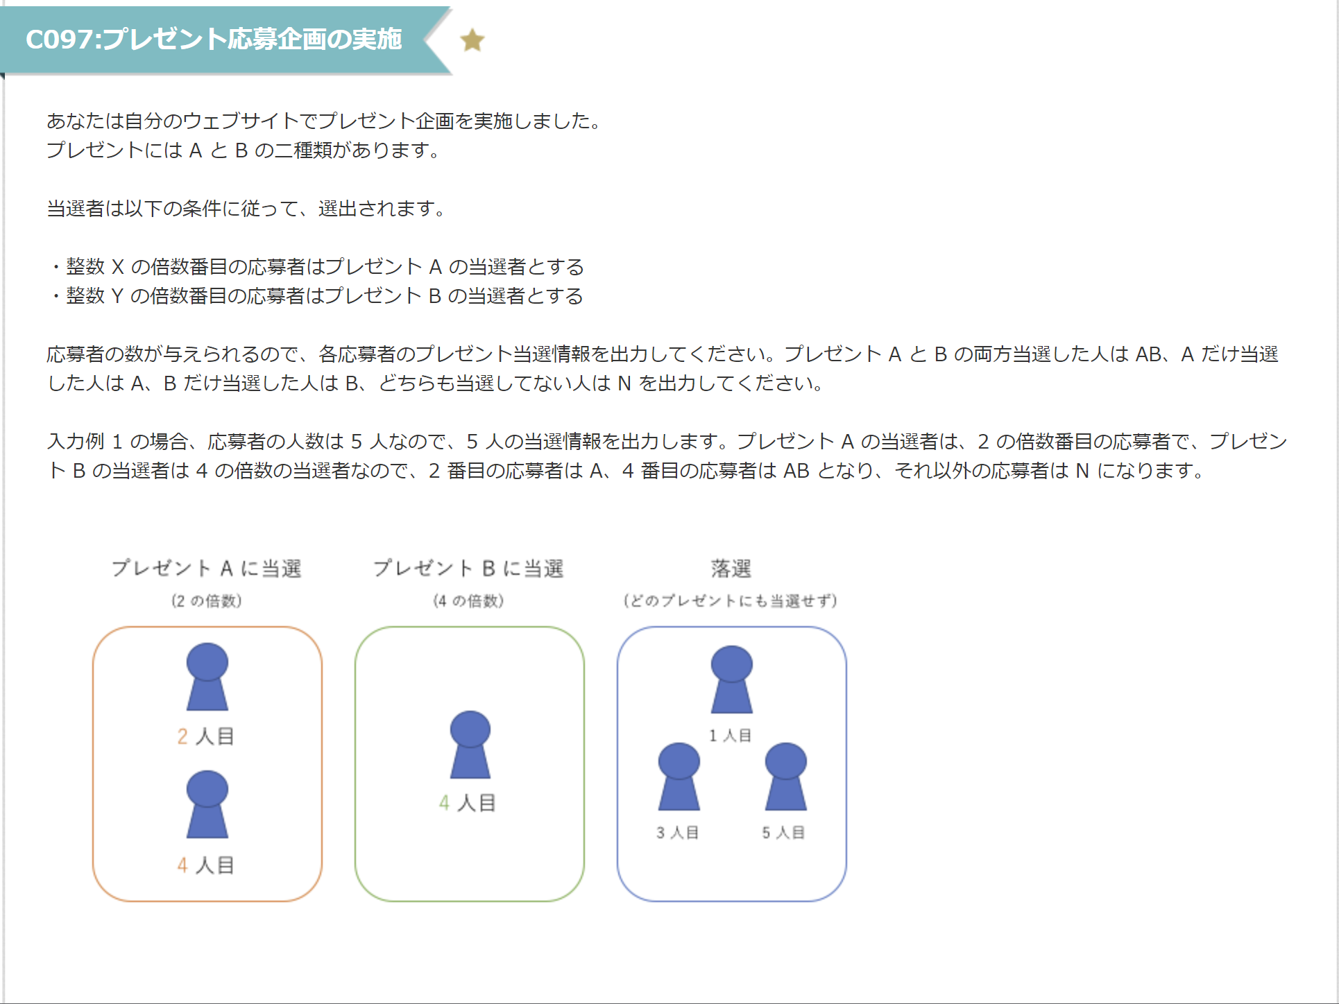Click the 3 人目 label in blue box

(x=677, y=832)
